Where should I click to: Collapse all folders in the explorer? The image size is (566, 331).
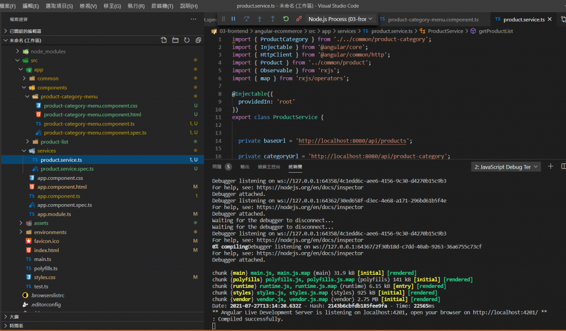pos(198,40)
